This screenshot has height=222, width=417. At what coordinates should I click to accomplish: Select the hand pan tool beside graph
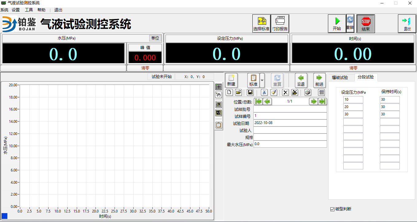(218, 95)
